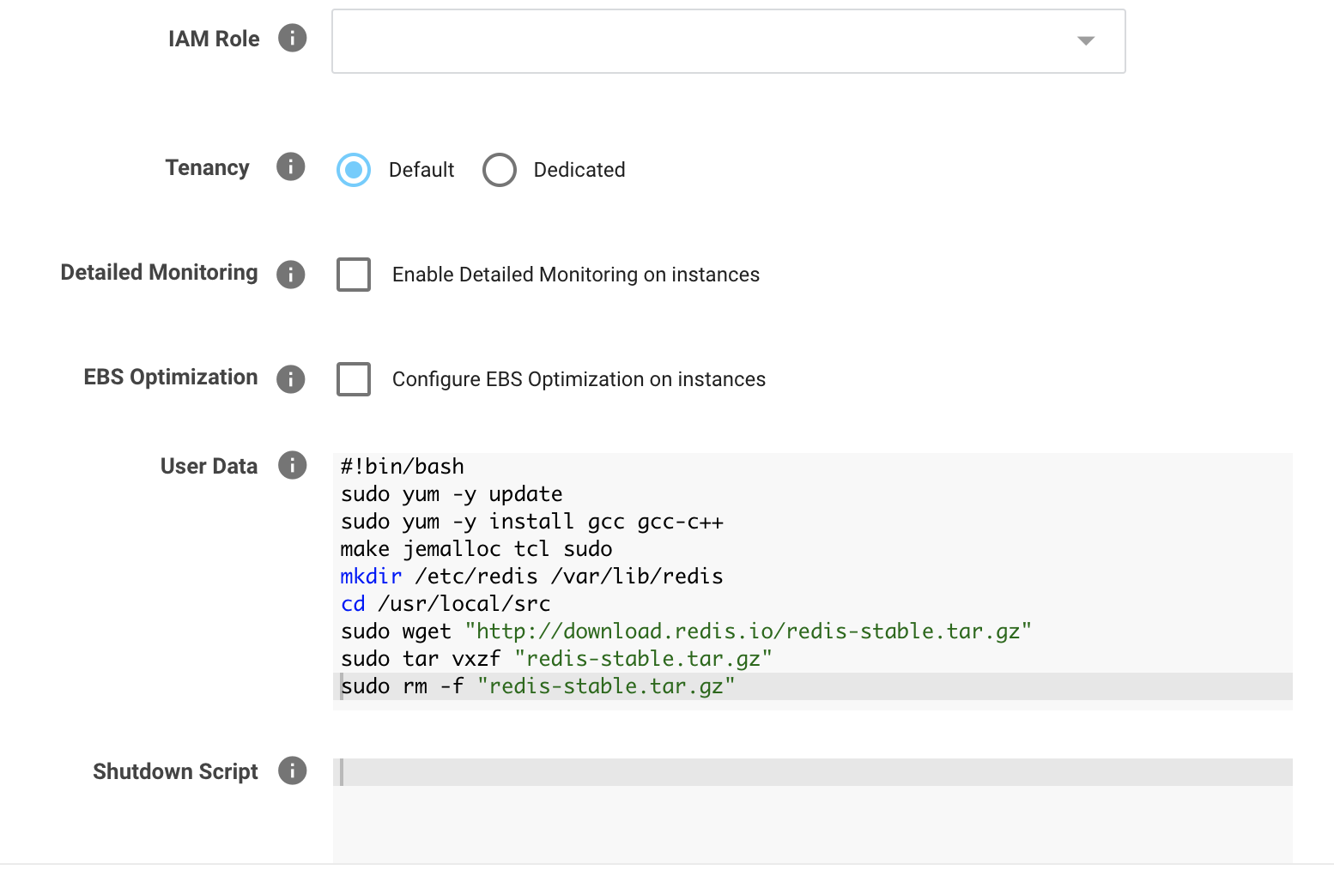Click into the Shutdown Script editor

pyautogui.click(x=811, y=807)
